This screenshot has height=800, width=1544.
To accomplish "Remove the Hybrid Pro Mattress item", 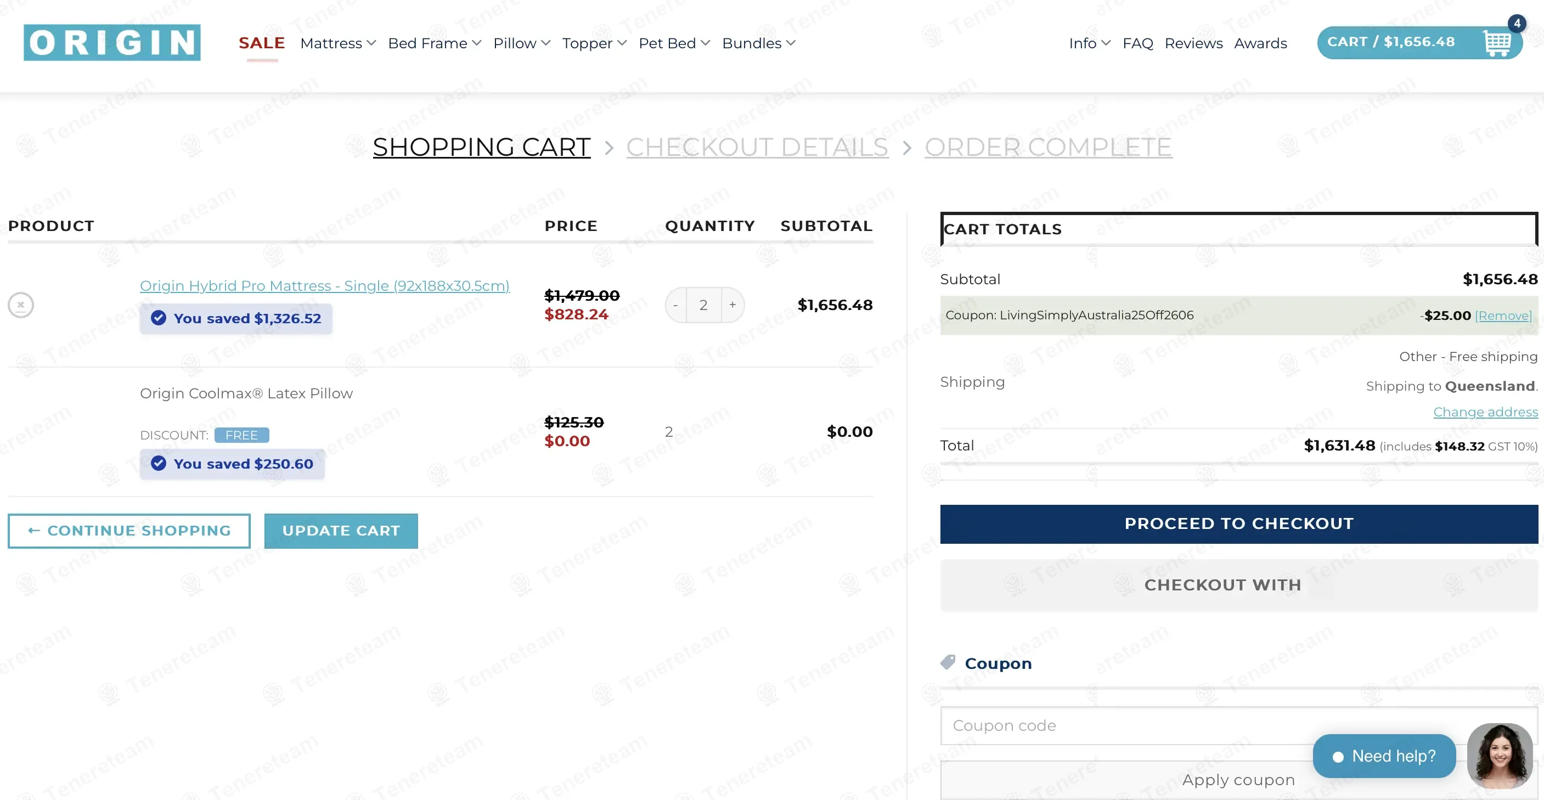I will pos(21,305).
